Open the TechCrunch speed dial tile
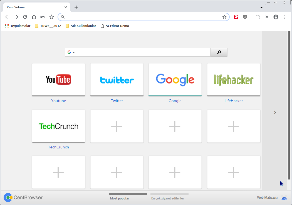The height and width of the screenshot is (205, 292). (x=58, y=126)
